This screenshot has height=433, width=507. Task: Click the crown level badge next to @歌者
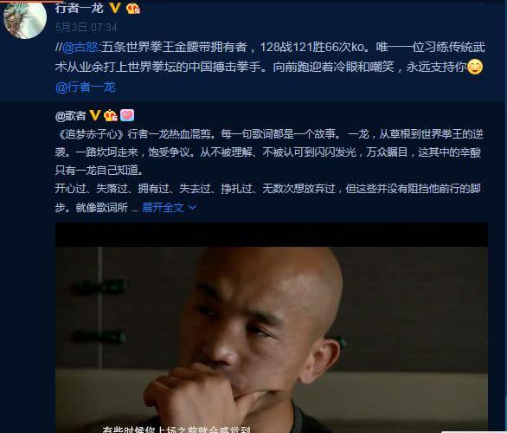pyautogui.click(x=111, y=115)
